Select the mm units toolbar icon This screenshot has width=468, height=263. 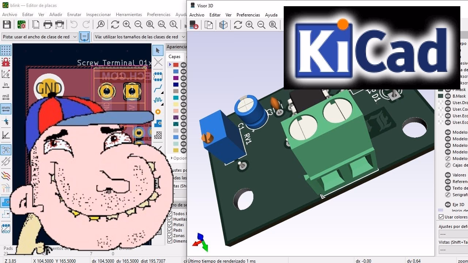click(x=6, y=109)
